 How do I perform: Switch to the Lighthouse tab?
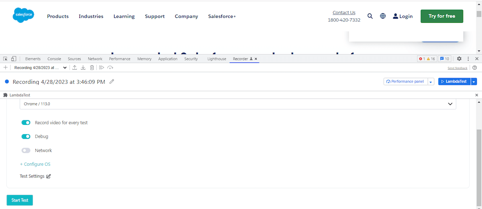point(217,59)
